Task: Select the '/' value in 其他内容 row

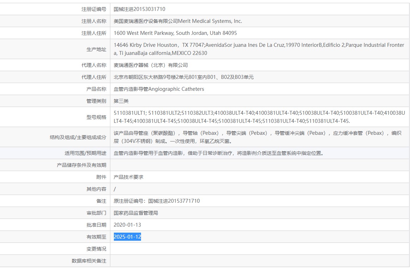Action: (115, 189)
